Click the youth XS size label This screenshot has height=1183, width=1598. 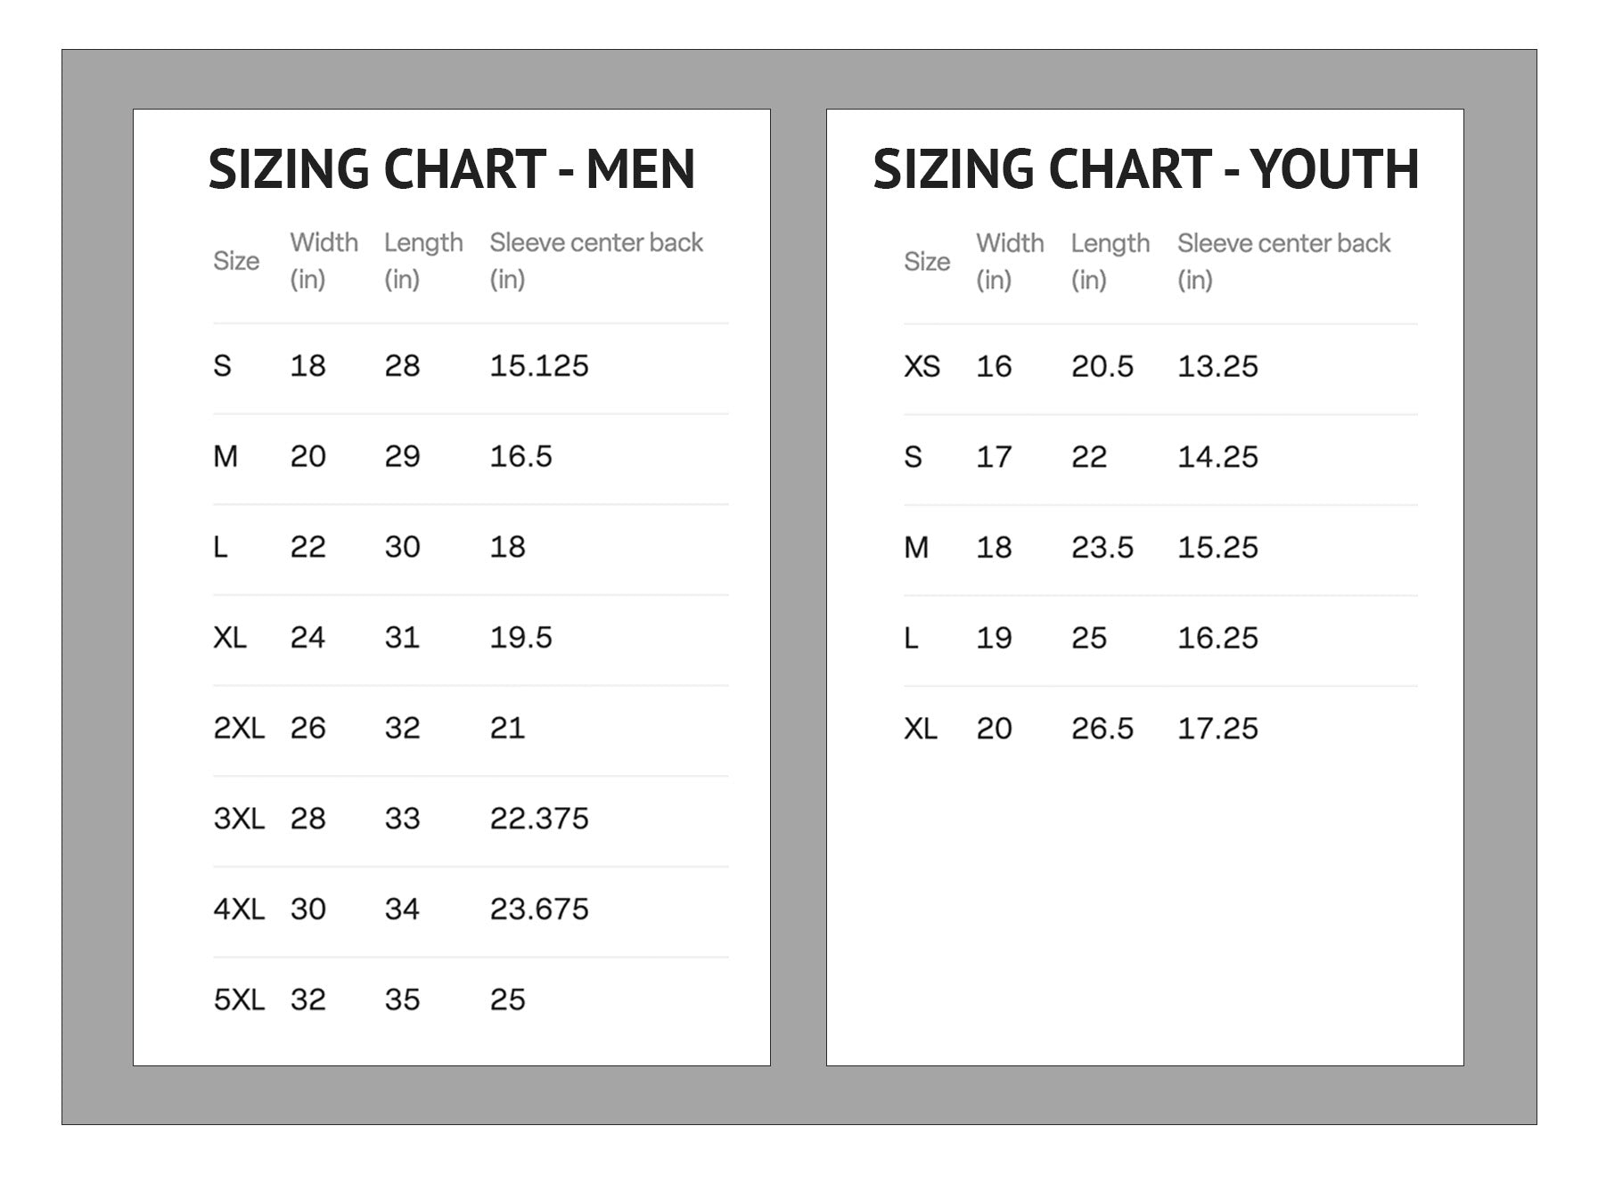pos(922,367)
